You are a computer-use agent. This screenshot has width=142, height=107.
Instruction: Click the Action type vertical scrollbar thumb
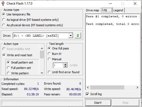click(x=42, y=55)
